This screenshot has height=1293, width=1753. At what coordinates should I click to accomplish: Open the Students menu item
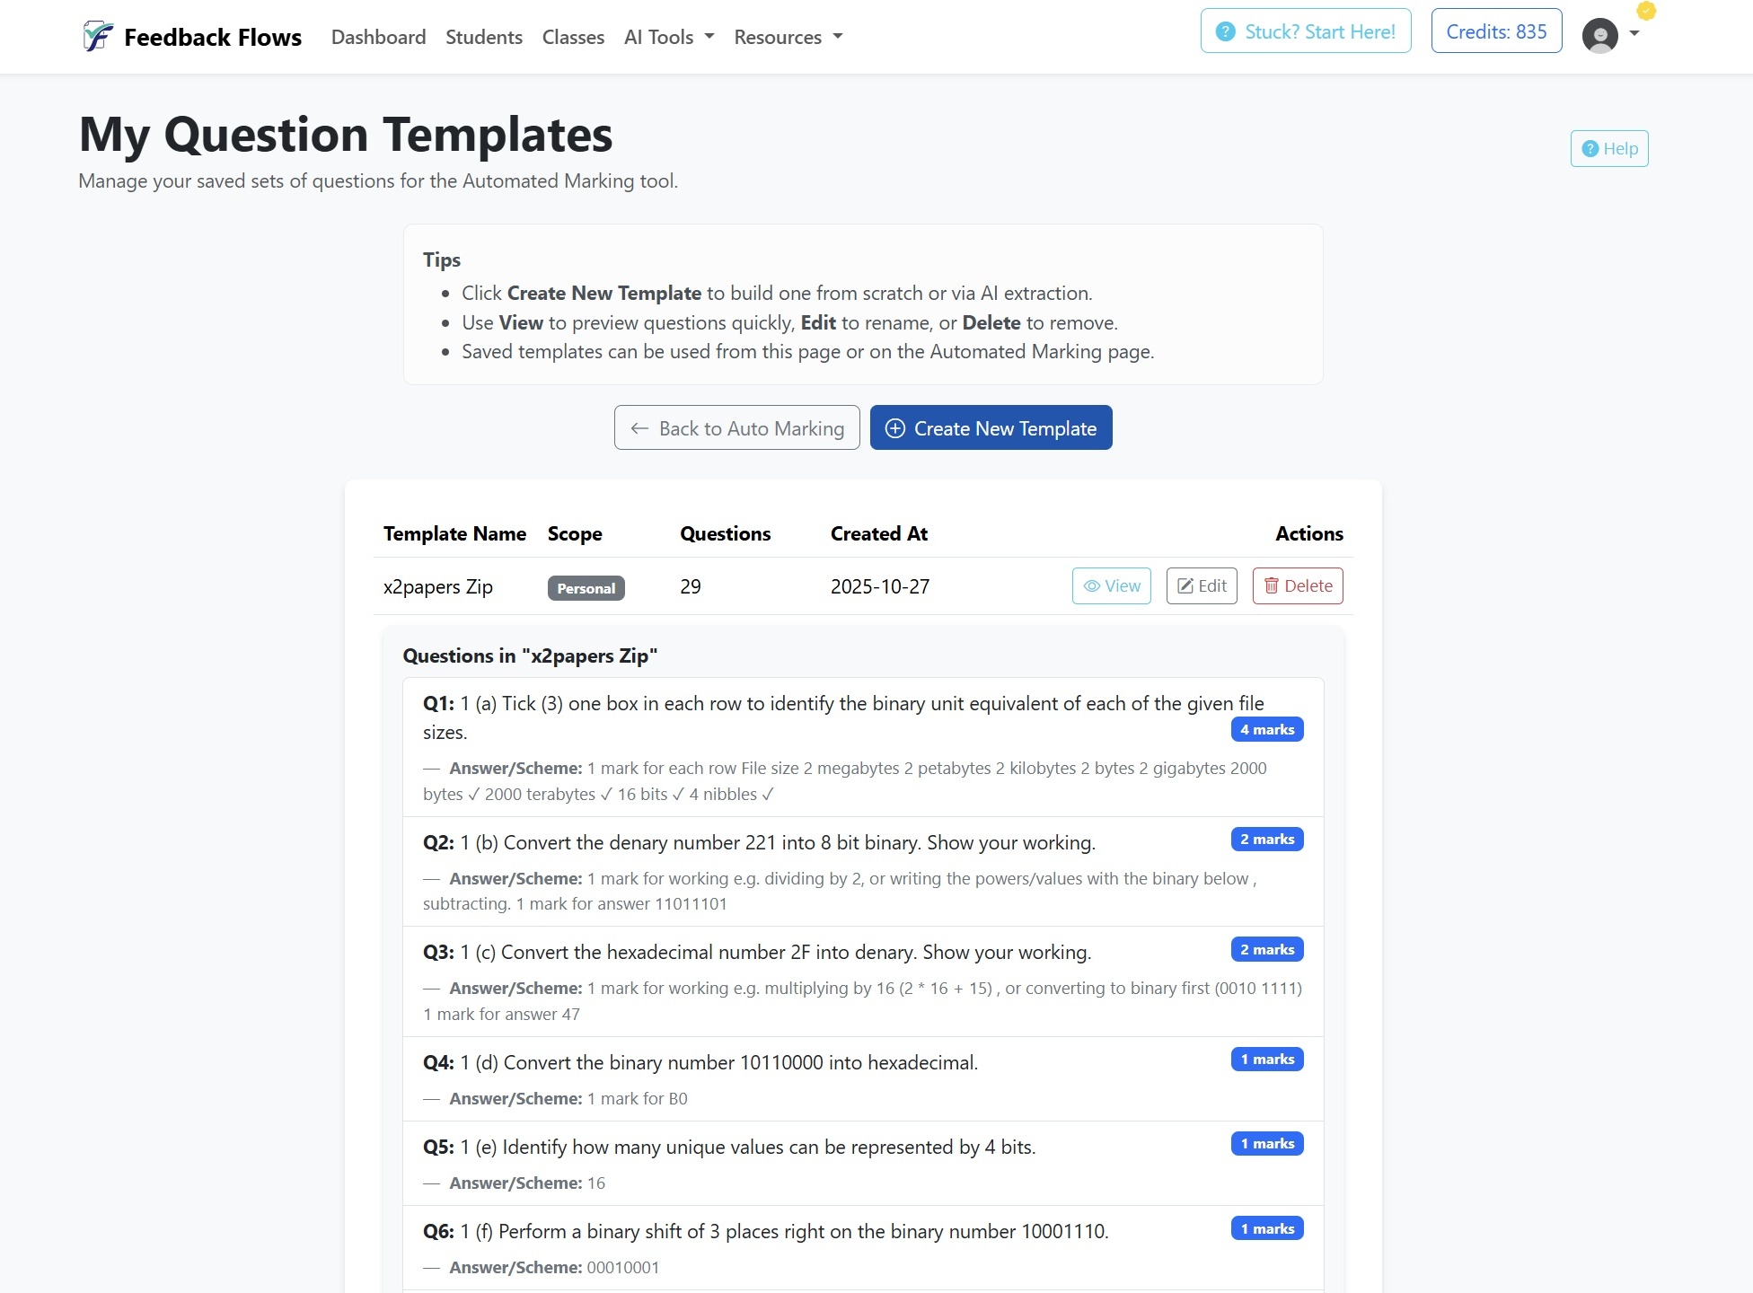click(483, 37)
